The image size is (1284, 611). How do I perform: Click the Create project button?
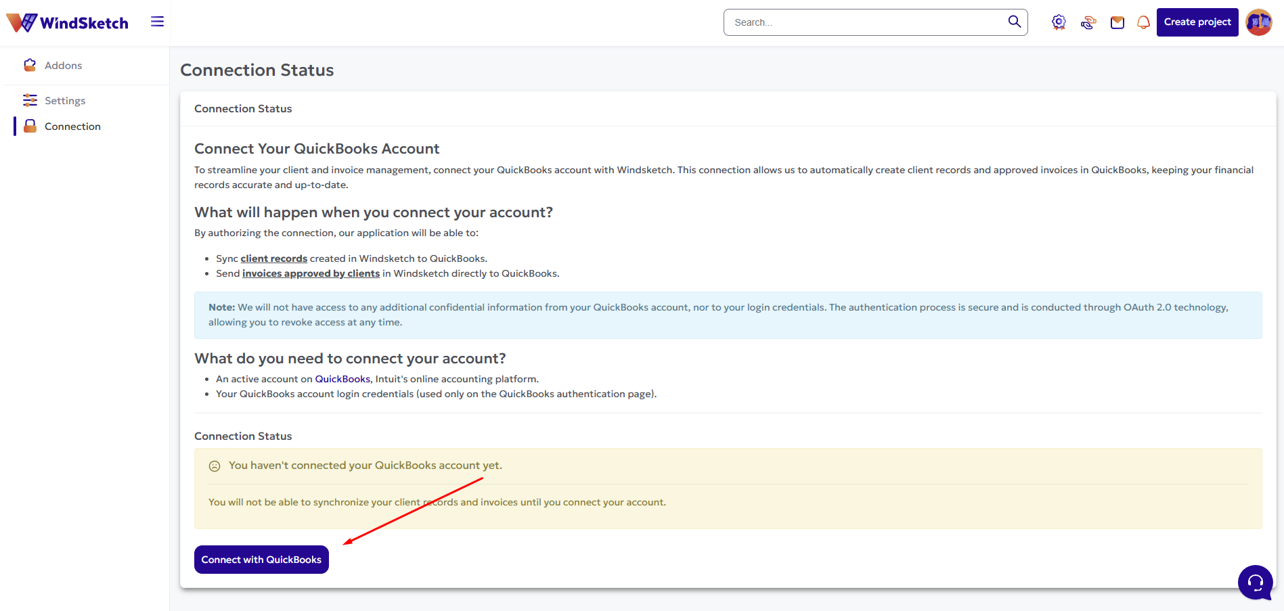[1197, 22]
